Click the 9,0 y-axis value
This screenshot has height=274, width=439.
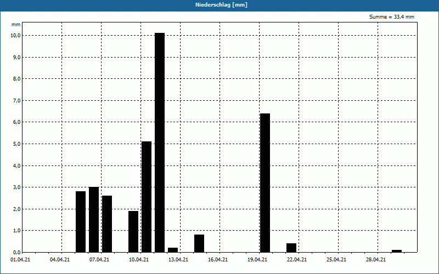[x=16, y=57]
